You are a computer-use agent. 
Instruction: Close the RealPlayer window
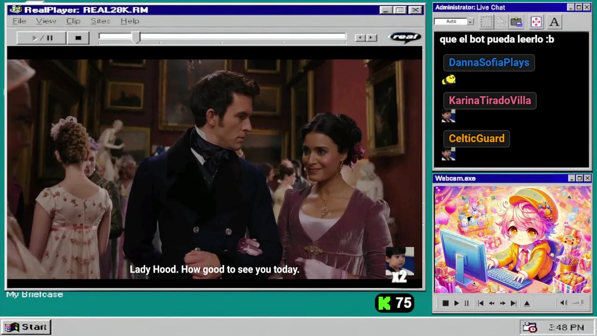[415, 10]
